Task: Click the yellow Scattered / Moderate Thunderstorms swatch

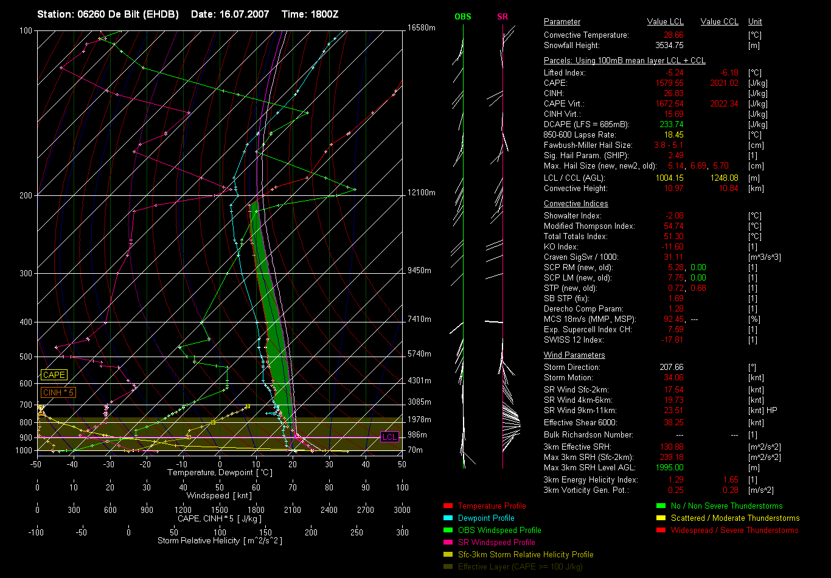Action: click(x=661, y=518)
